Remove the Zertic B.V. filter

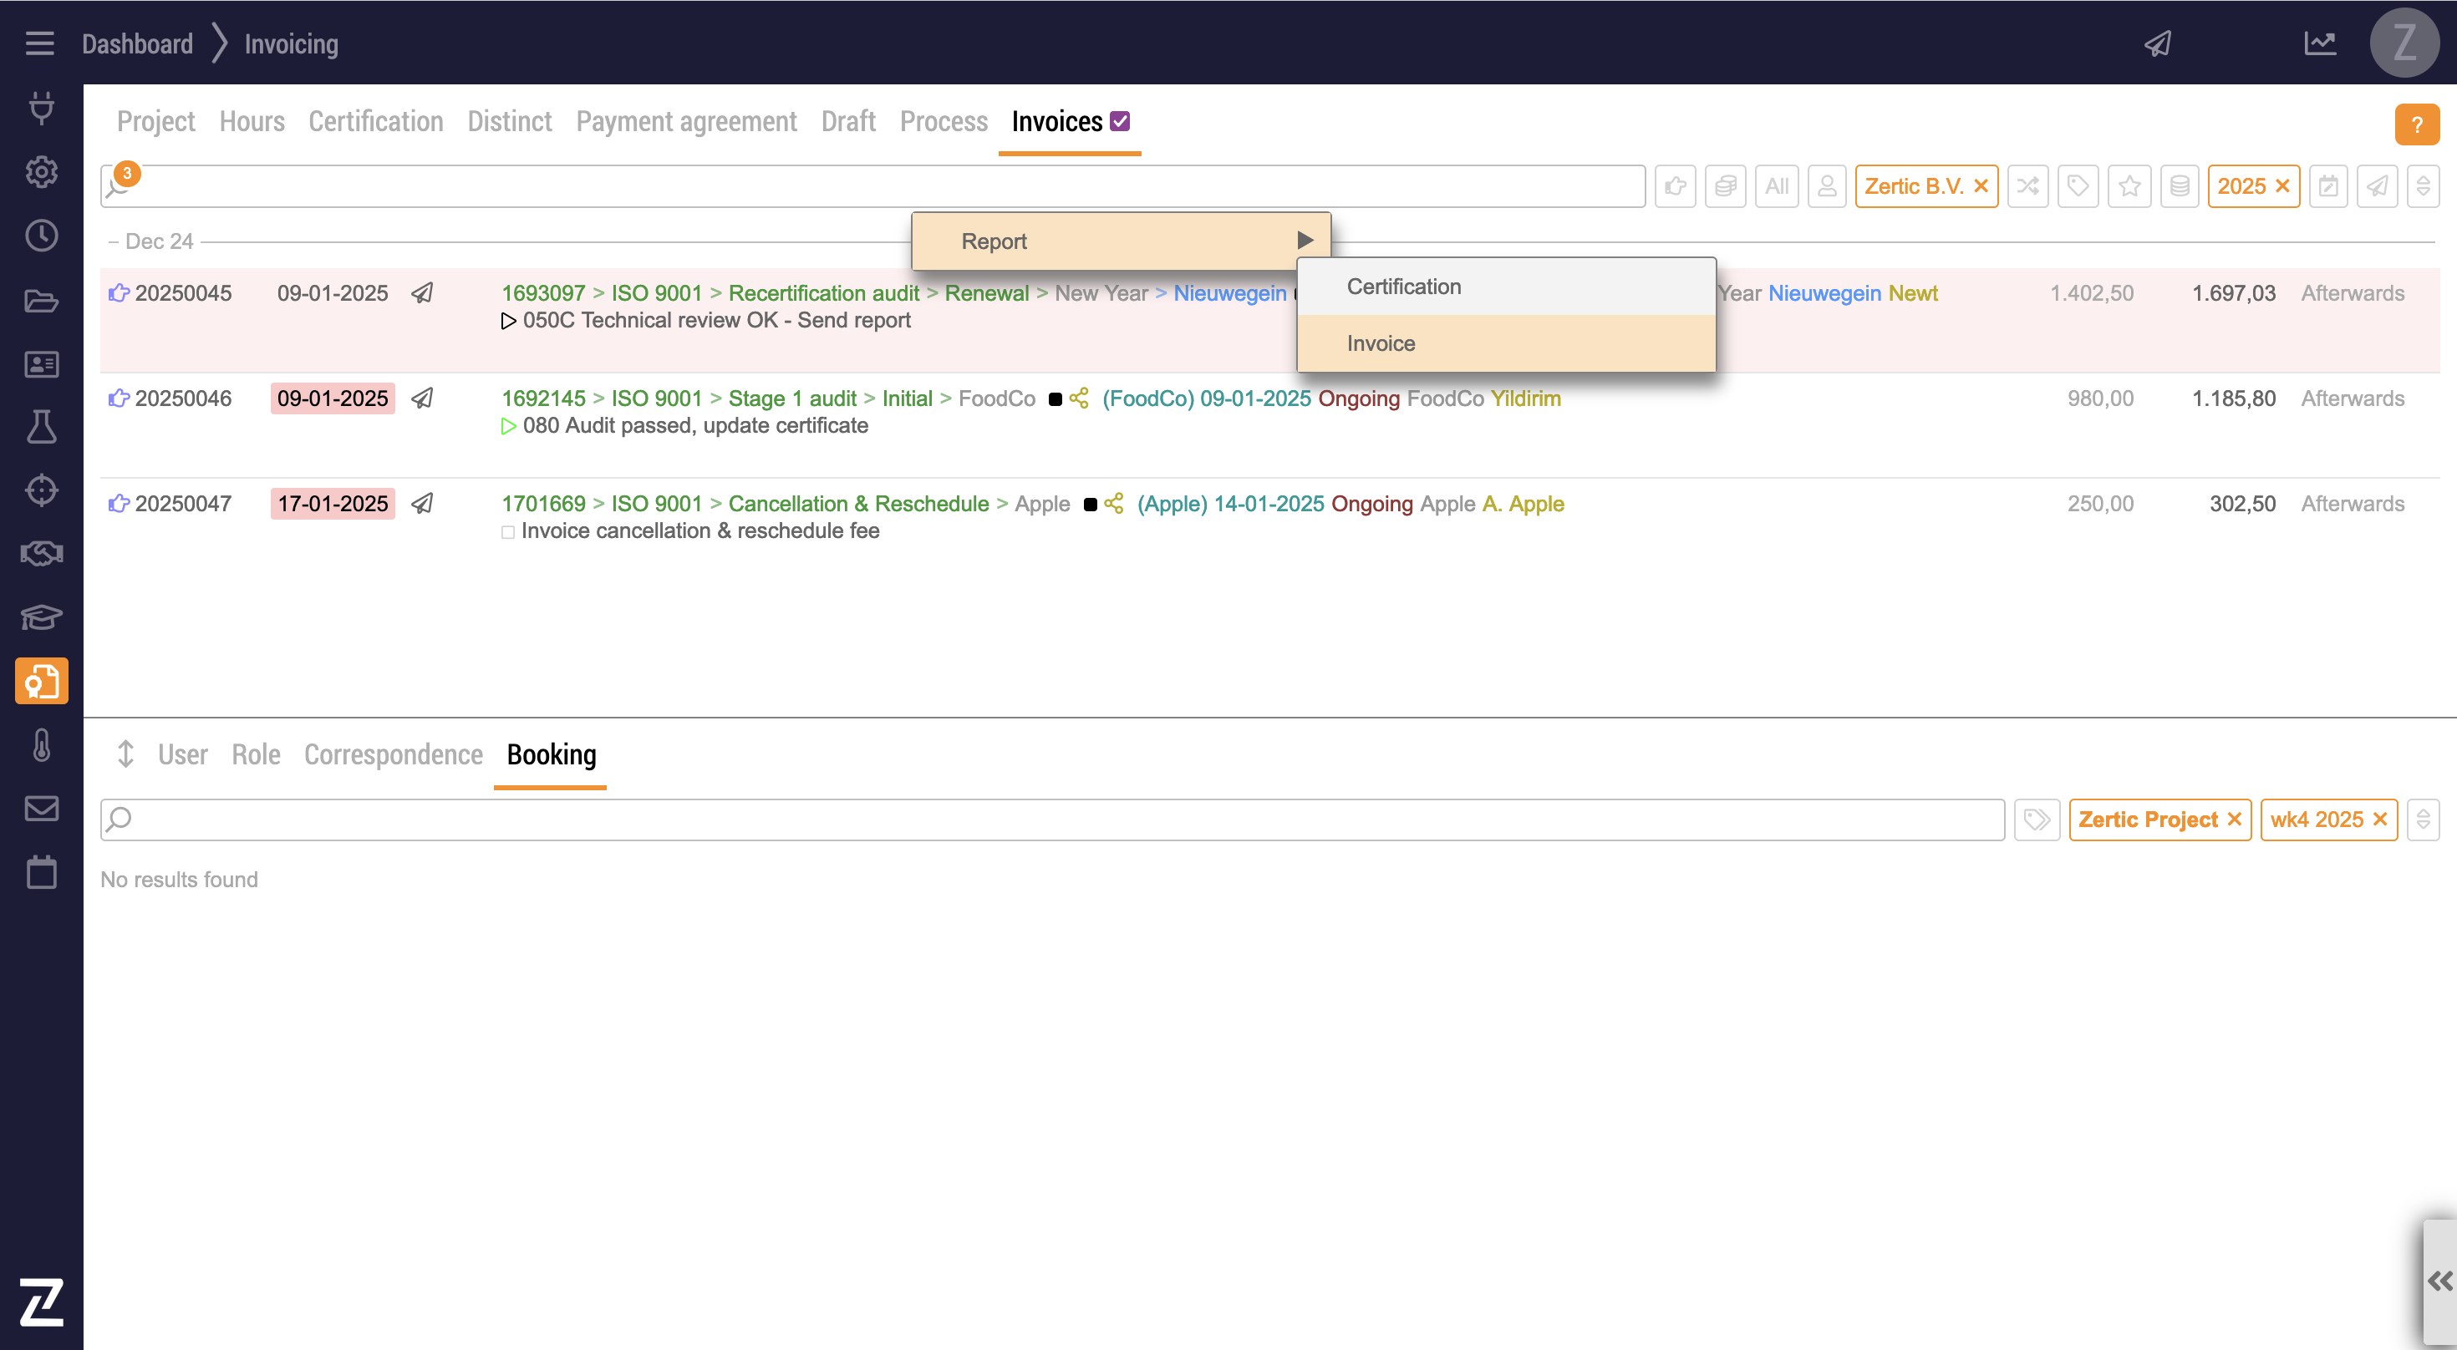pos(1981,186)
